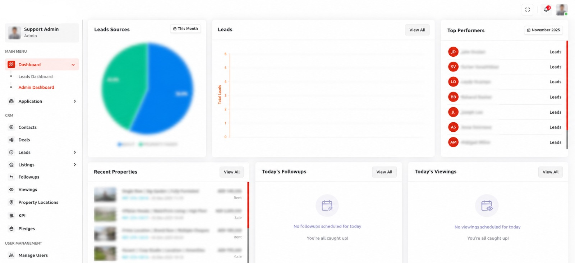The width and height of the screenshot is (575, 263).
Task: Click the Dashboard grid icon
Action: click(11, 65)
